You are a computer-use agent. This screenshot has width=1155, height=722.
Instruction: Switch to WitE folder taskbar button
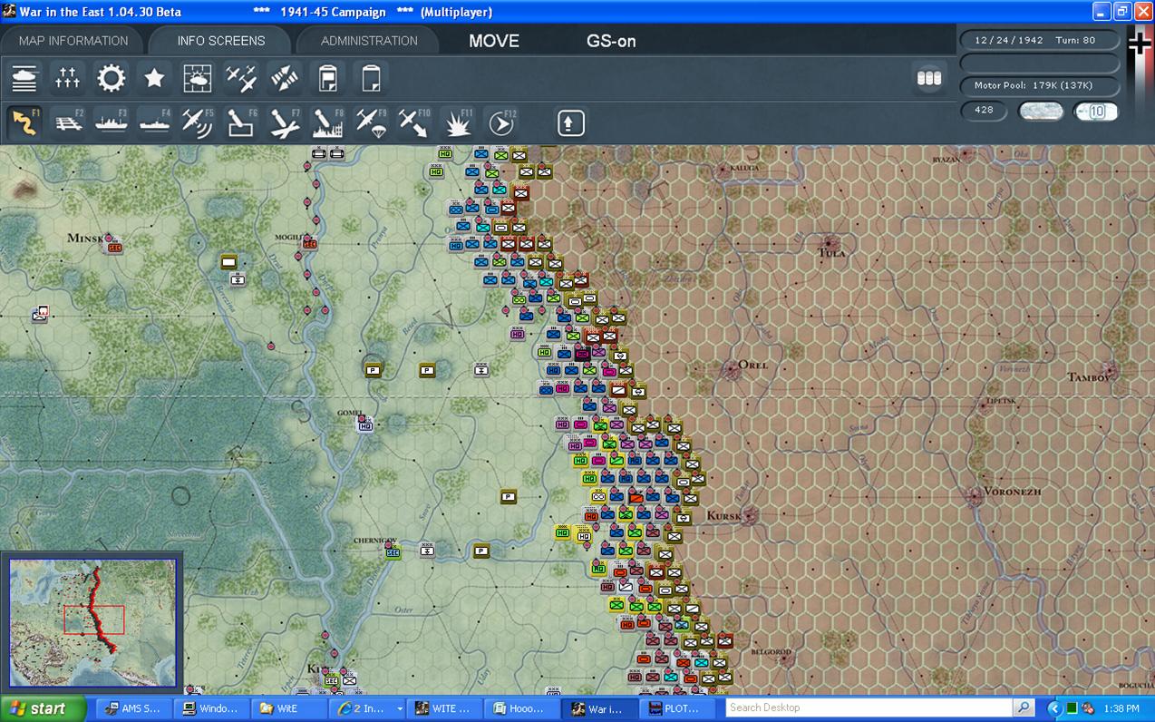coord(287,708)
